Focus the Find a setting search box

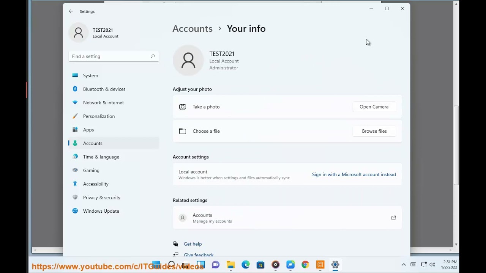pos(114,56)
